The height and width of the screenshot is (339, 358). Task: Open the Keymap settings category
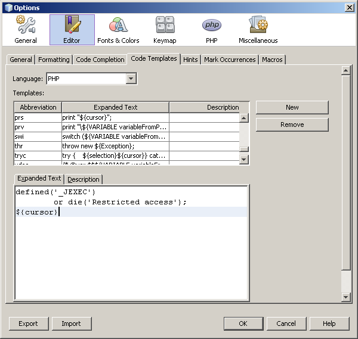coord(165,30)
